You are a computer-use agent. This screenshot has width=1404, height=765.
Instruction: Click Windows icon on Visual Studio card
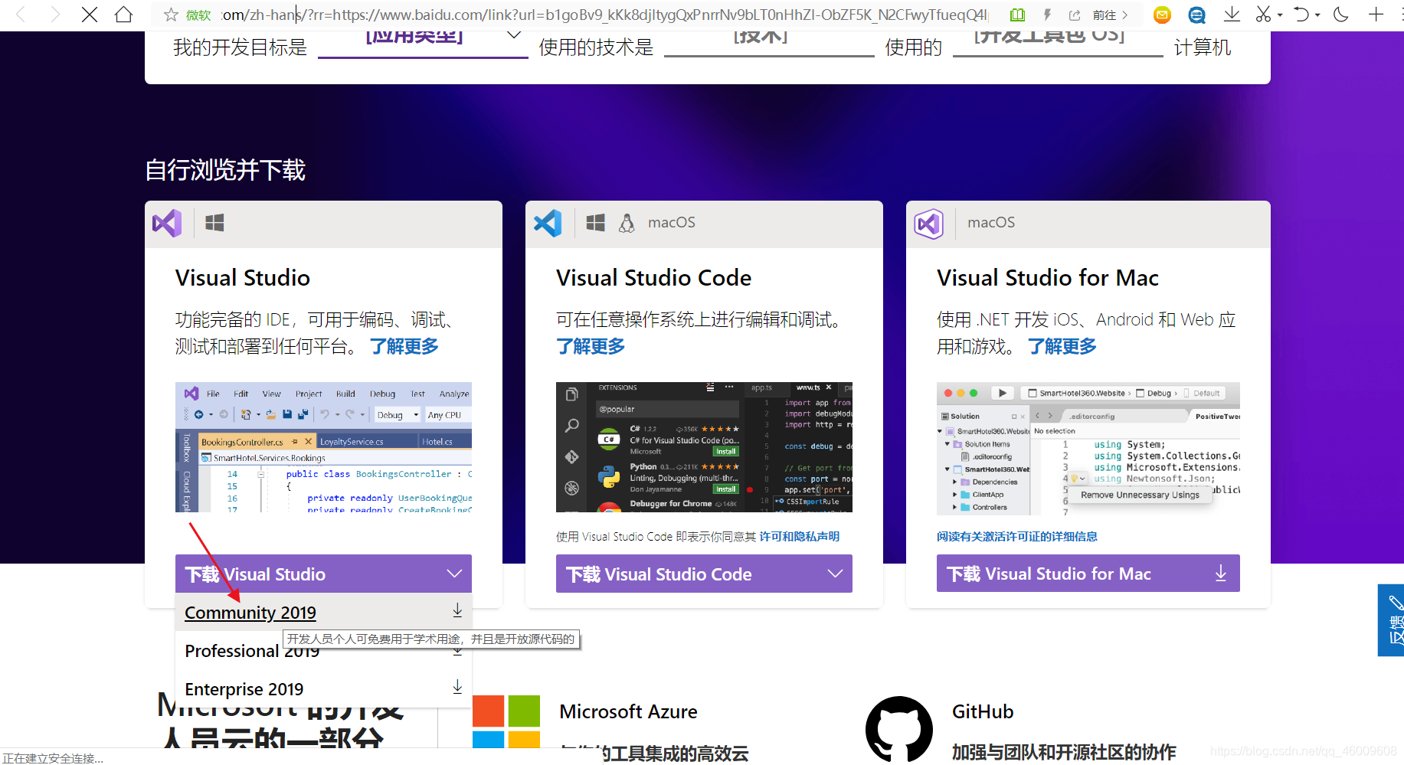coord(214,223)
